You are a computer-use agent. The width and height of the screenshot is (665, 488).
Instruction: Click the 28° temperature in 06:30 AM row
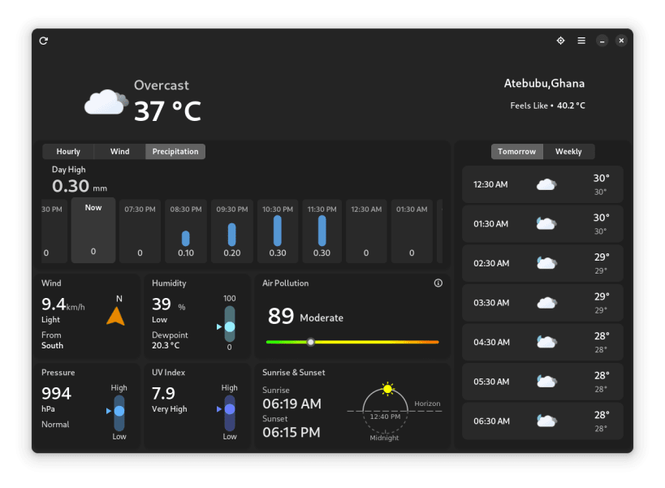[x=602, y=415]
